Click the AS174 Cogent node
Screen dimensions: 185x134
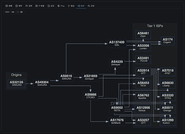[x=168, y=41]
